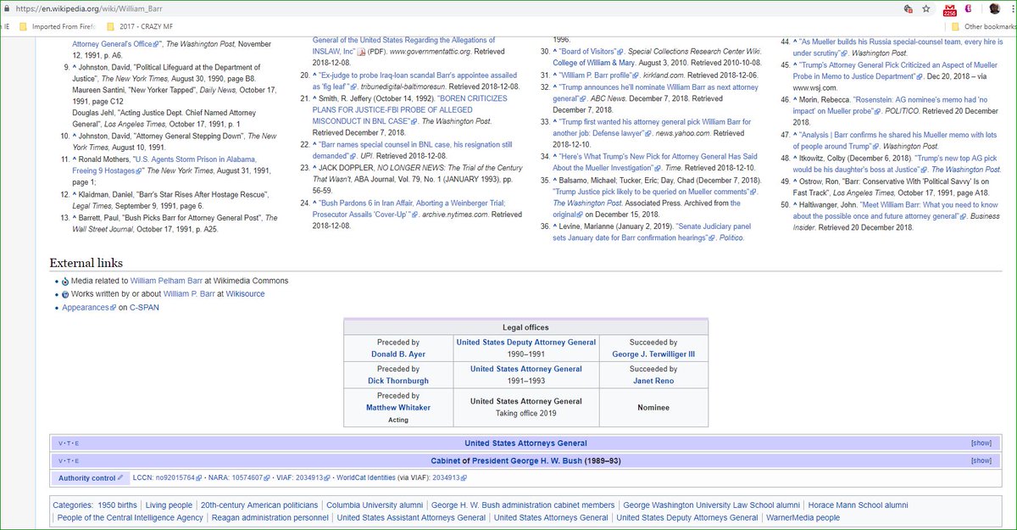
Task: Open the Chrome three-dot menu
Action: coord(1011,8)
